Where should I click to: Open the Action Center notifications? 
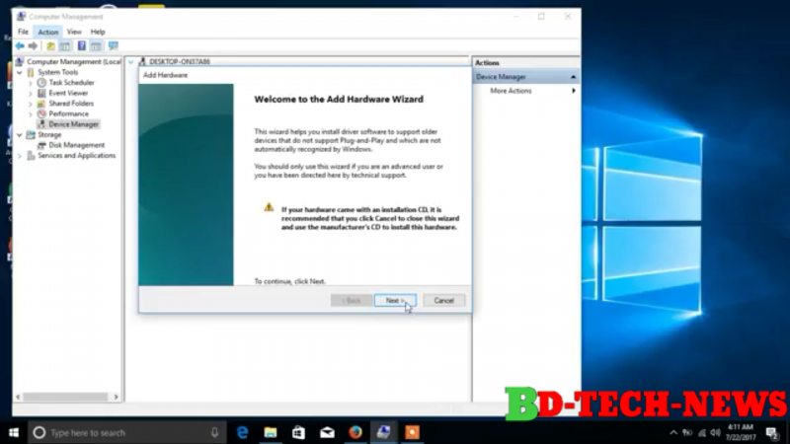coord(772,432)
